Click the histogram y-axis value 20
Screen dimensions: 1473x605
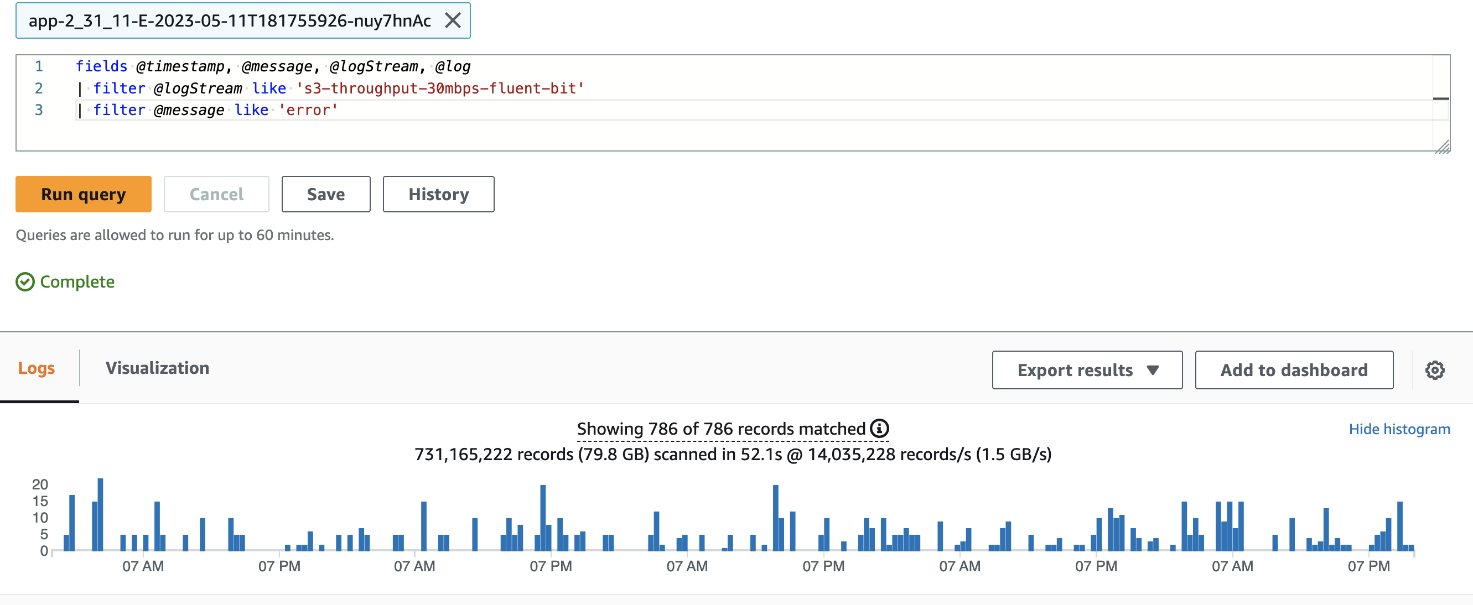coord(40,484)
